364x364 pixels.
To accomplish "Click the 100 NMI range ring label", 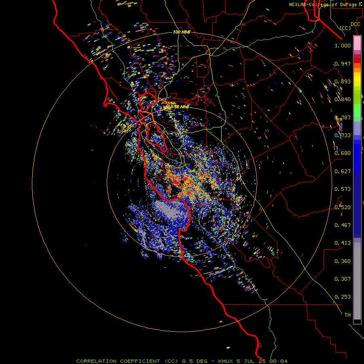I will [x=182, y=32].
